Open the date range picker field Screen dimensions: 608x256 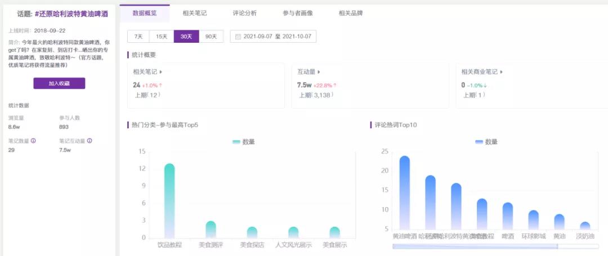[x=273, y=37]
